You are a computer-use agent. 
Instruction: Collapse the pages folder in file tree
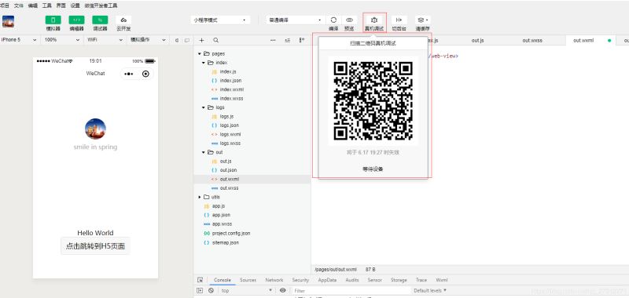[200, 53]
